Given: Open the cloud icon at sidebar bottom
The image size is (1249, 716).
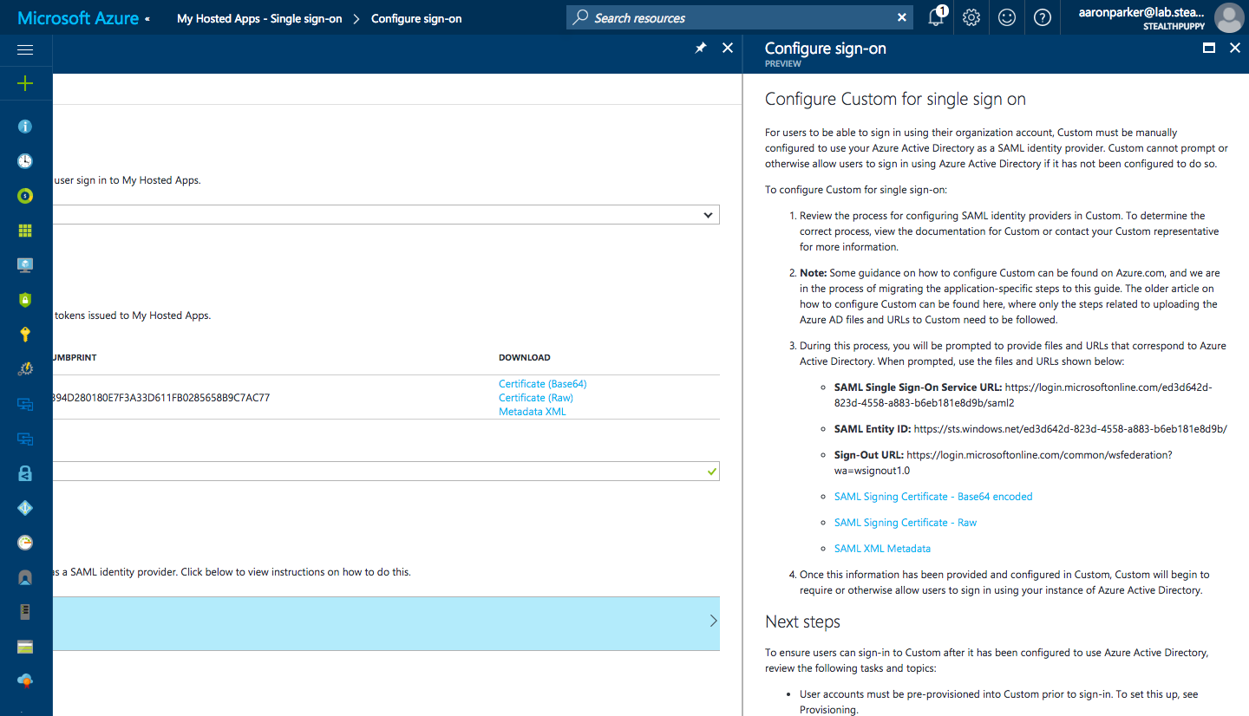Looking at the screenshot, I should coord(25,681).
